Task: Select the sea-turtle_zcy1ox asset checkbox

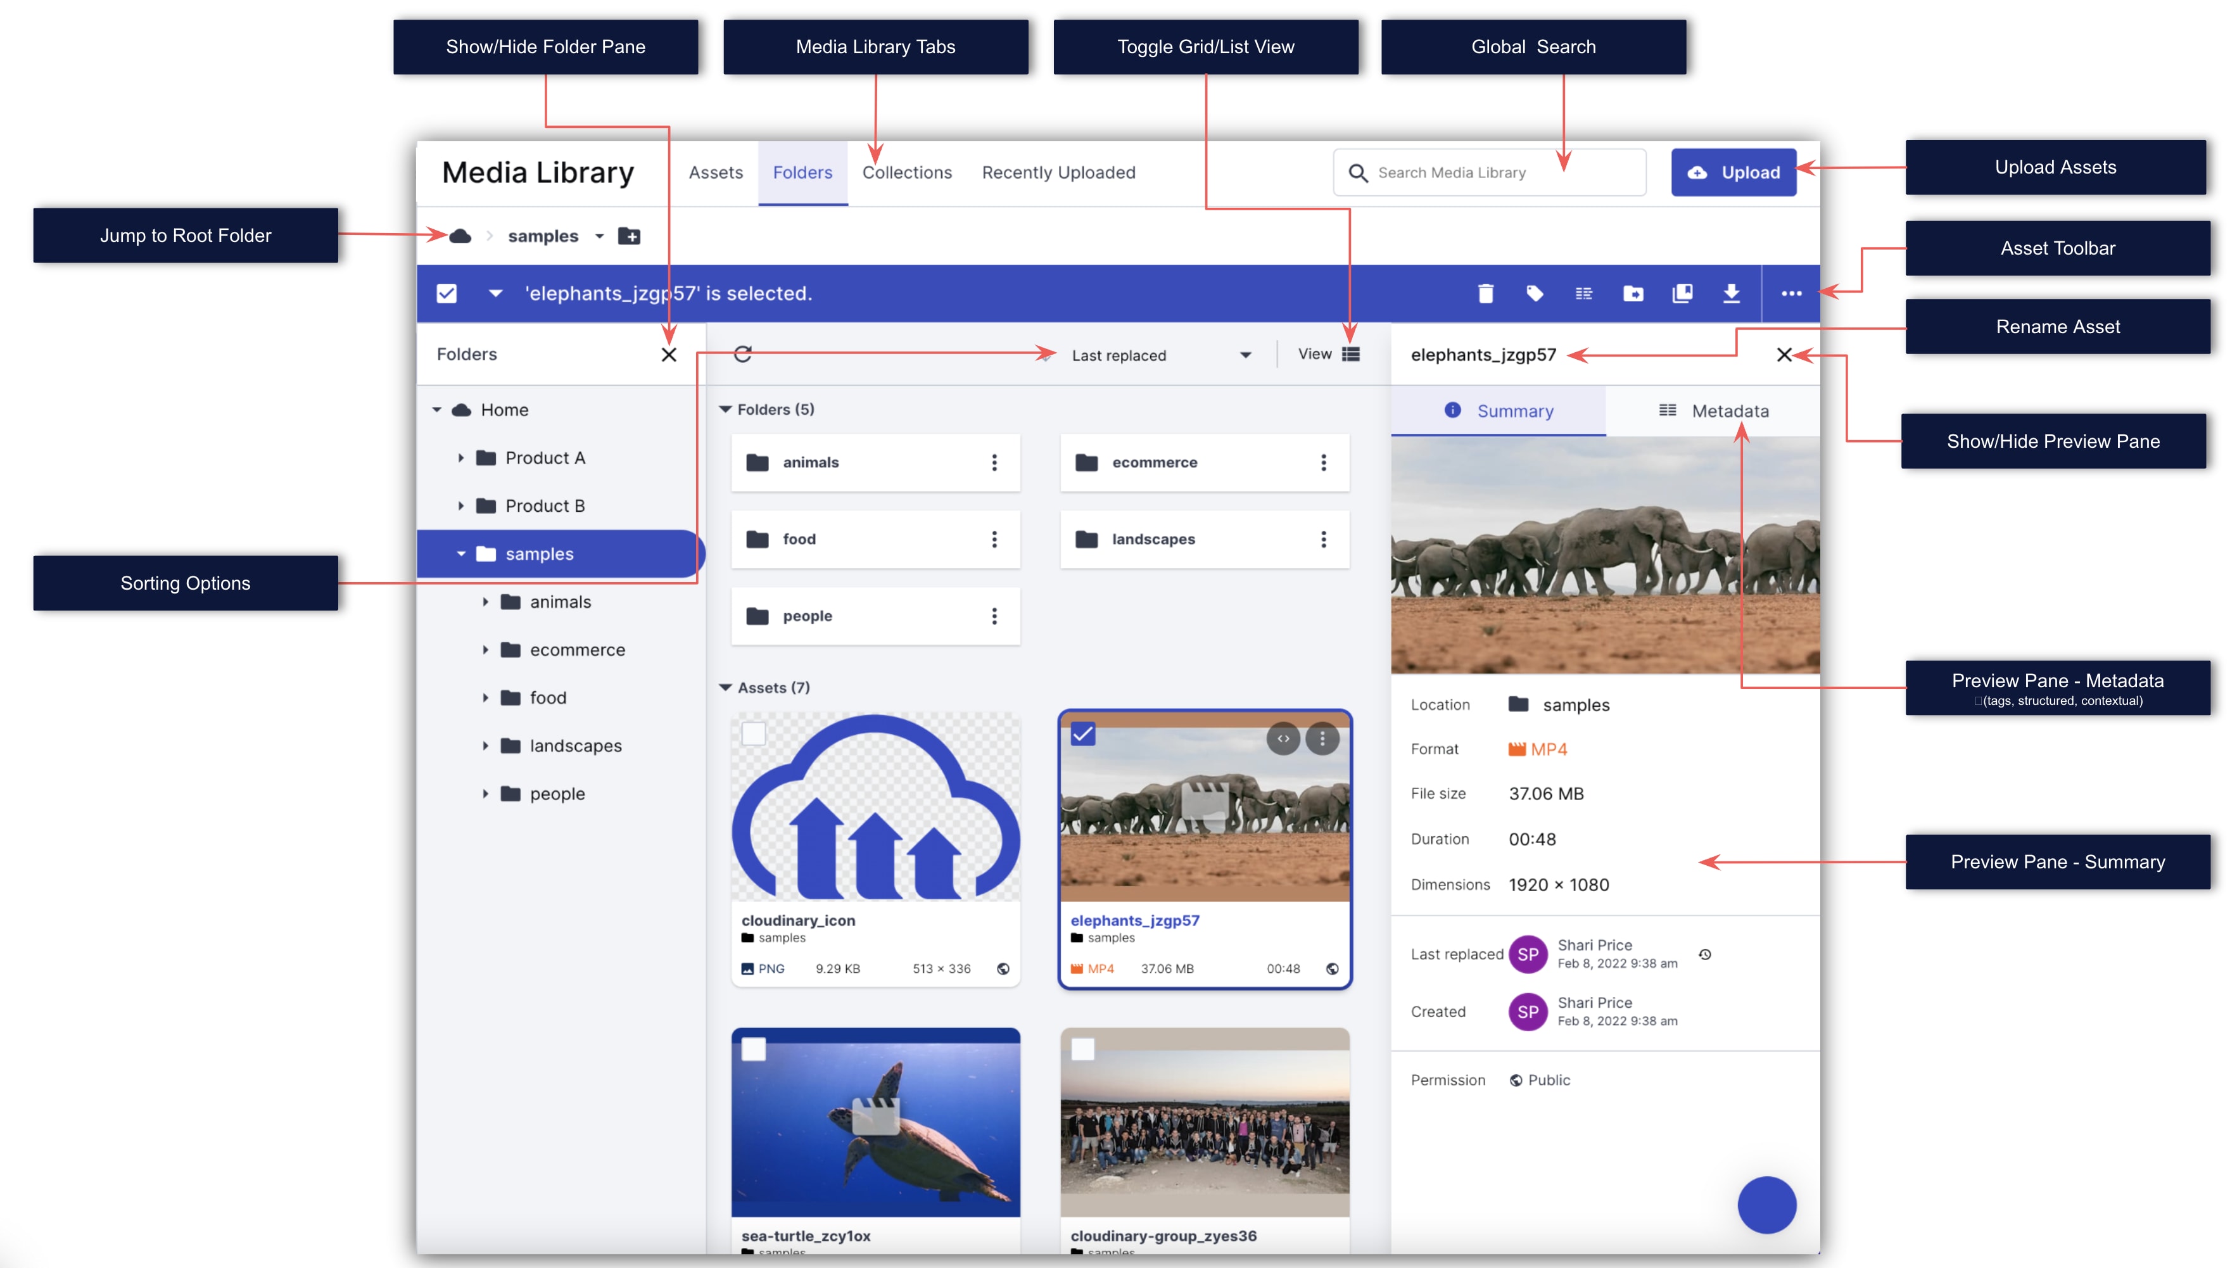Action: tap(753, 1049)
